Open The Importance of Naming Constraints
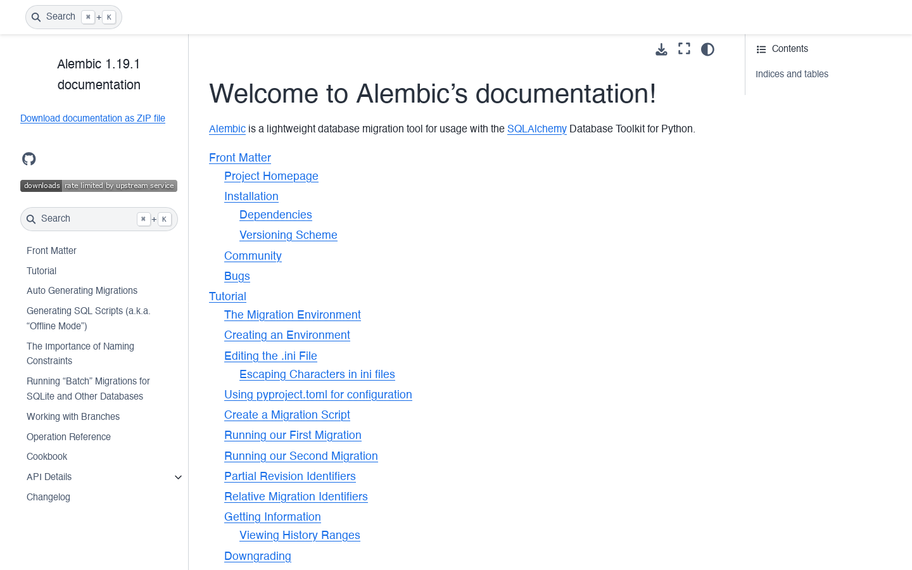The height and width of the screenshot is (570, 912). (80, 353)
